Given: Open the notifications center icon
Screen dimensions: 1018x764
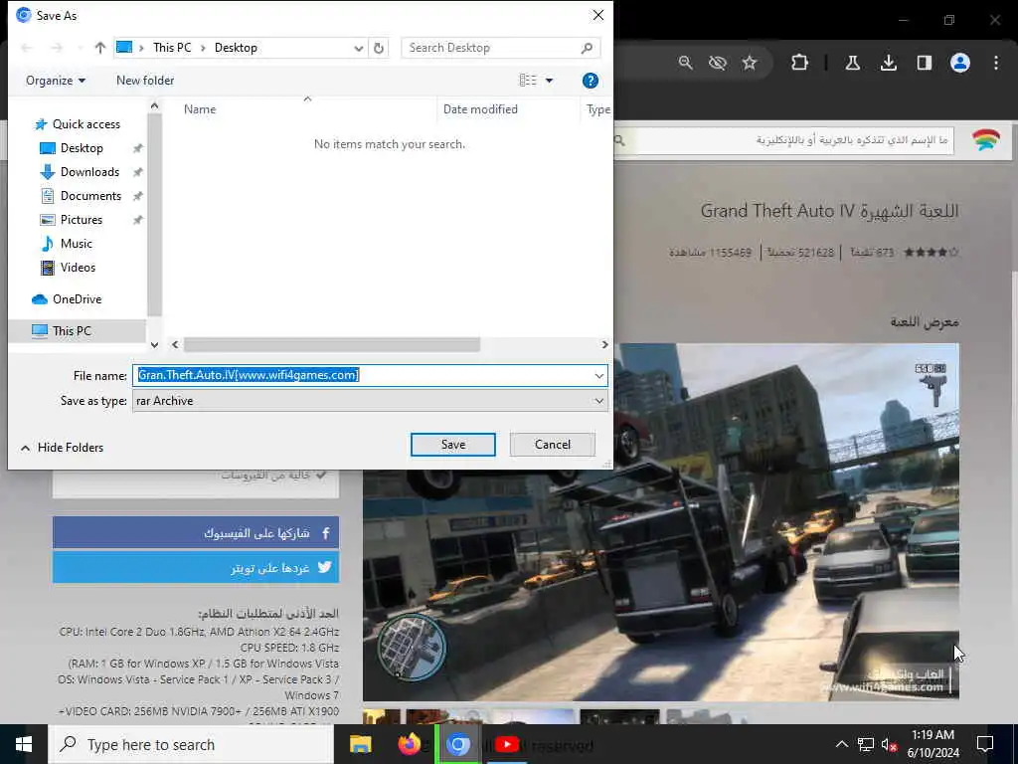Looking at the screenshot, I should click(985, 744).
